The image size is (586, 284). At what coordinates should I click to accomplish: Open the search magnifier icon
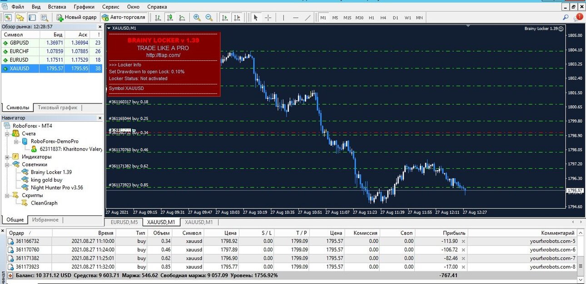[x=566, y=17]
